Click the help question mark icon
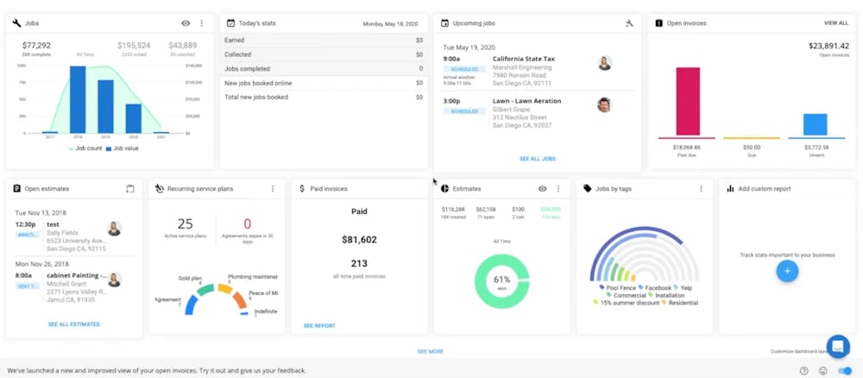The width and height of the screenshot is (863, 378). point(804,371)
